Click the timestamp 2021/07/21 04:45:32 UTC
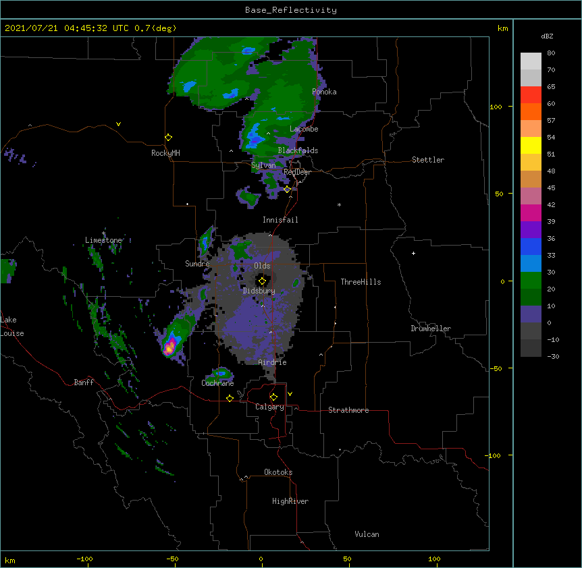582x568 pixels. [67, 28]
